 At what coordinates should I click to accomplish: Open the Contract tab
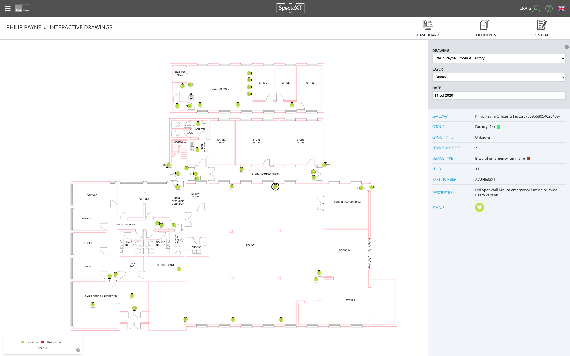pos(542,28)
